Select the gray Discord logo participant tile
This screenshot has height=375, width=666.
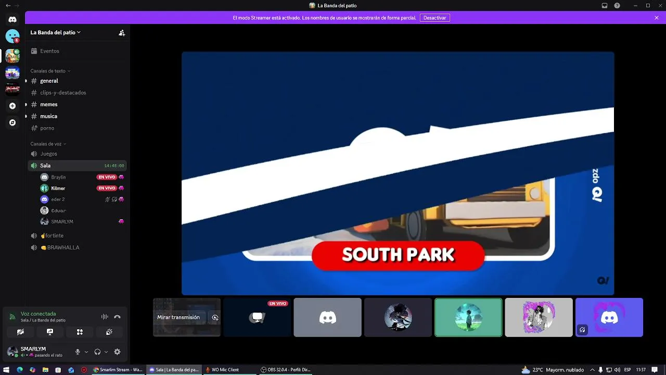[x=327, y=317]
